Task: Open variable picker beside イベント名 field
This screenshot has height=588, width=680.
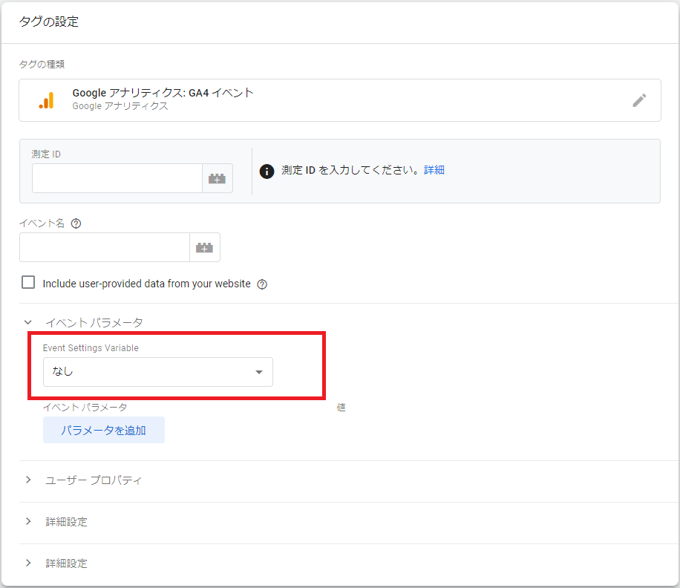Action: 204,247
